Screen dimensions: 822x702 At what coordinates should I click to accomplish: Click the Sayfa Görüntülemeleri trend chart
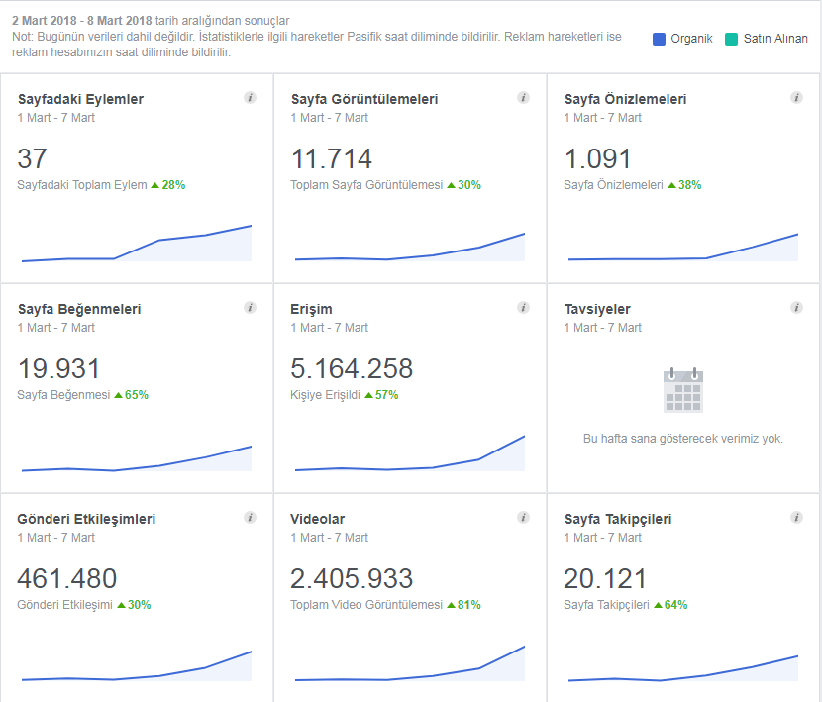(410, 247)
